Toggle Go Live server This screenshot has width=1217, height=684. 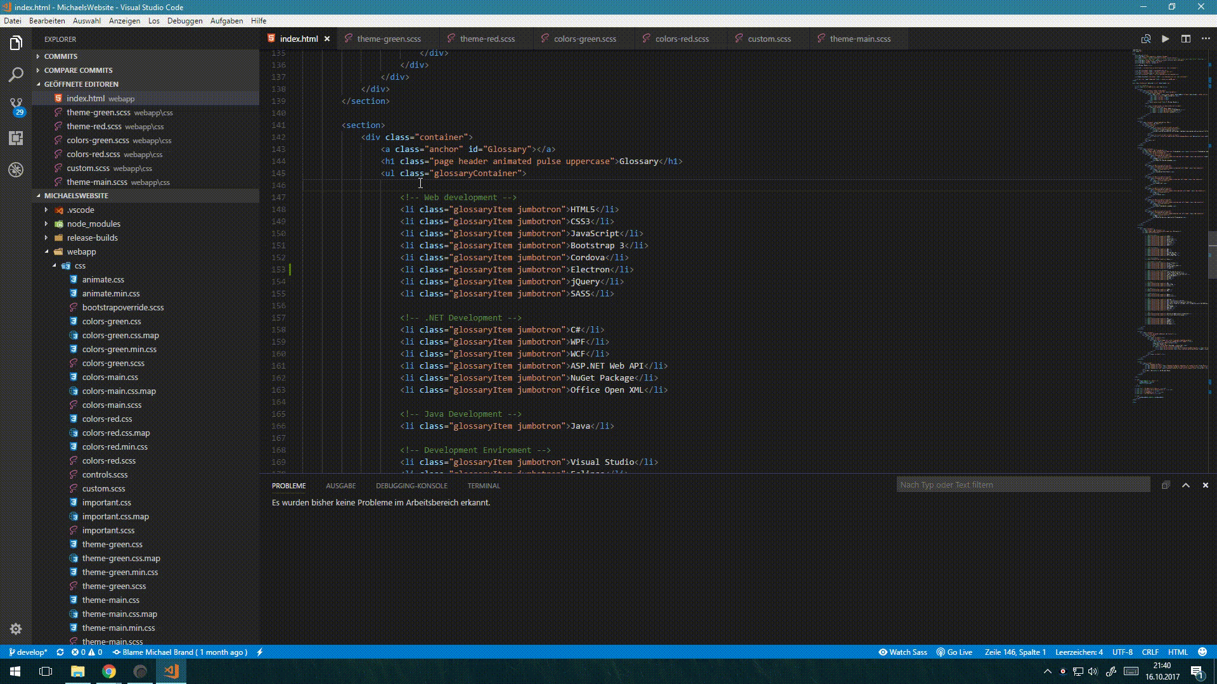click(x=955, y=652)
